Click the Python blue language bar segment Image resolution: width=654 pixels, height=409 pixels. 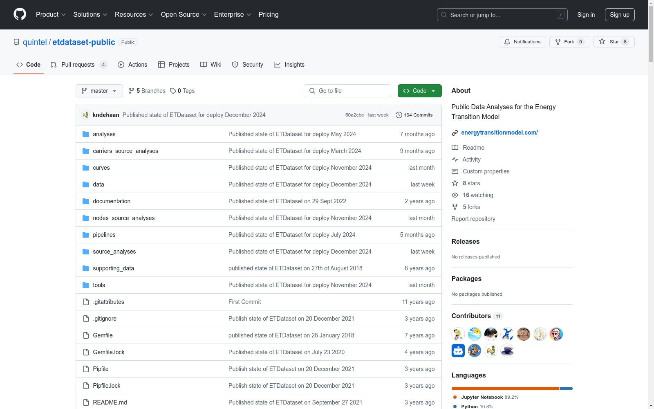pos(566,389)
